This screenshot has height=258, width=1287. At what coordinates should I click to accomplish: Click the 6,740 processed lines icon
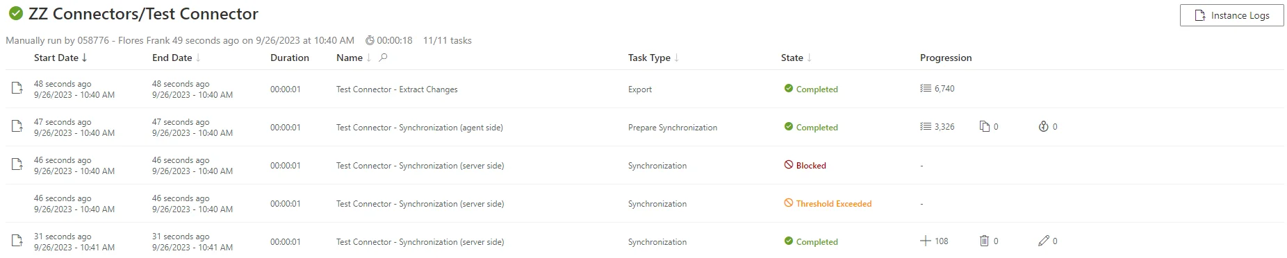click(925, 89)
